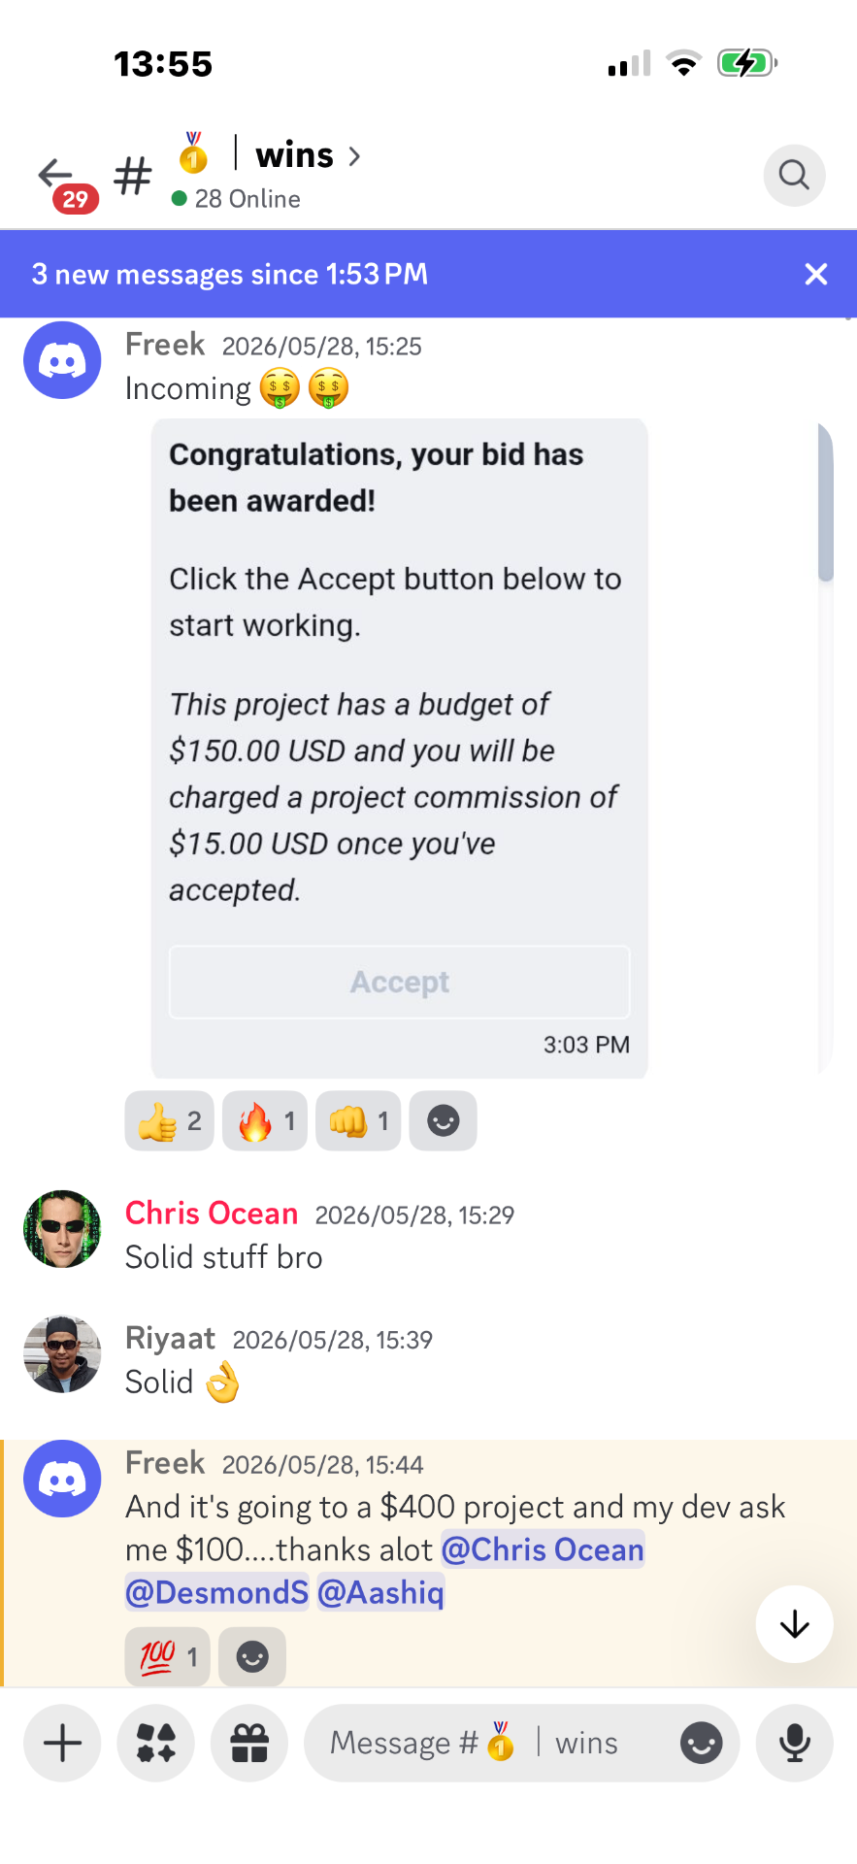Tap the plus attachment icon
The width and height of the screenshot is (857, 1864).
pos(62,1743)
